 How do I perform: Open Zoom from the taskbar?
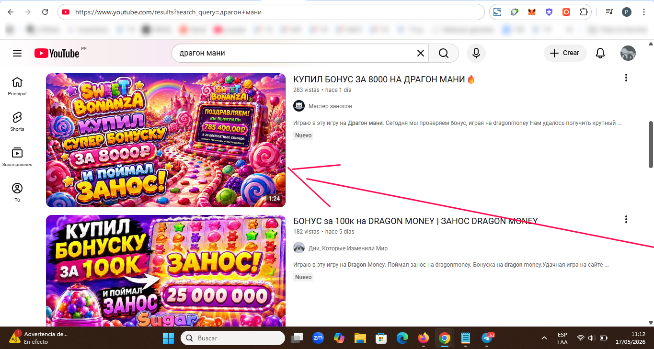(x=318, y=338)
